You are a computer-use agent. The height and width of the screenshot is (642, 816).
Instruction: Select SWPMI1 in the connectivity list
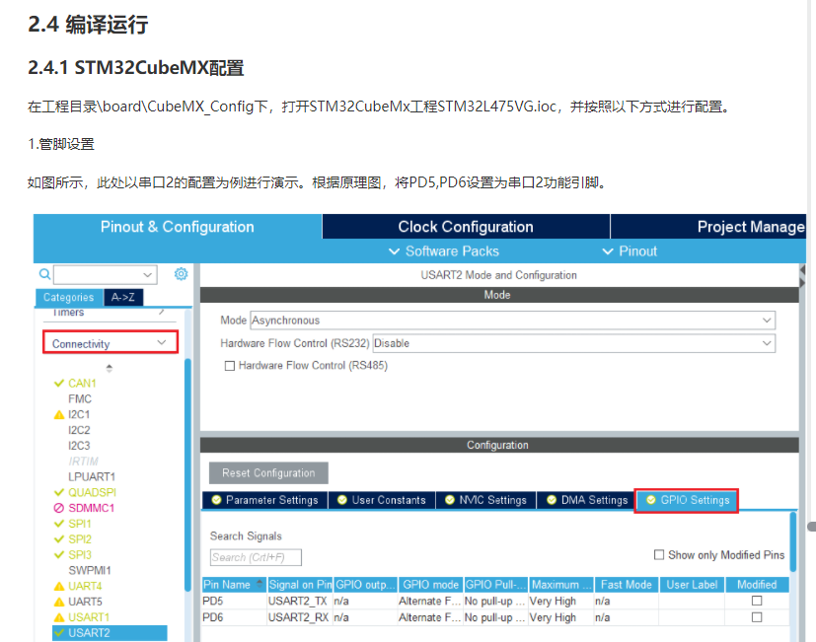(x=90, y=570)
